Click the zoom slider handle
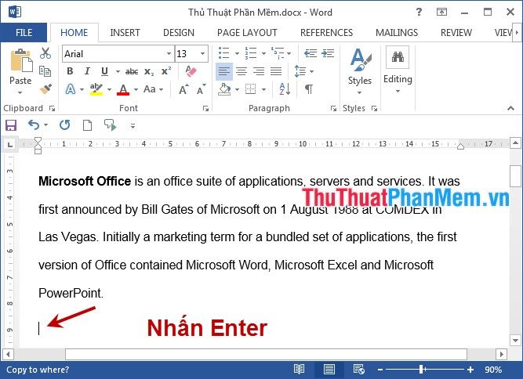This screenshot has height=379, width=523. pyautogui.click(x=421, y=370)
